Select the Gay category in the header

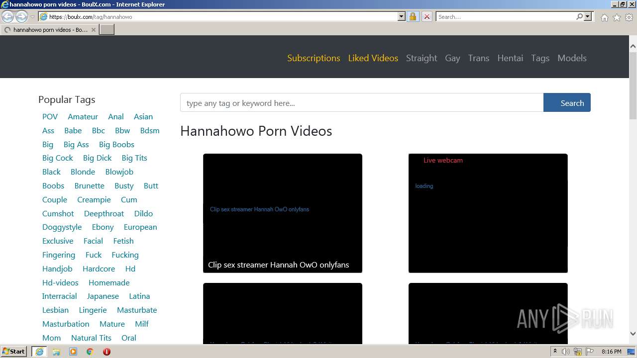coord(452,58)
